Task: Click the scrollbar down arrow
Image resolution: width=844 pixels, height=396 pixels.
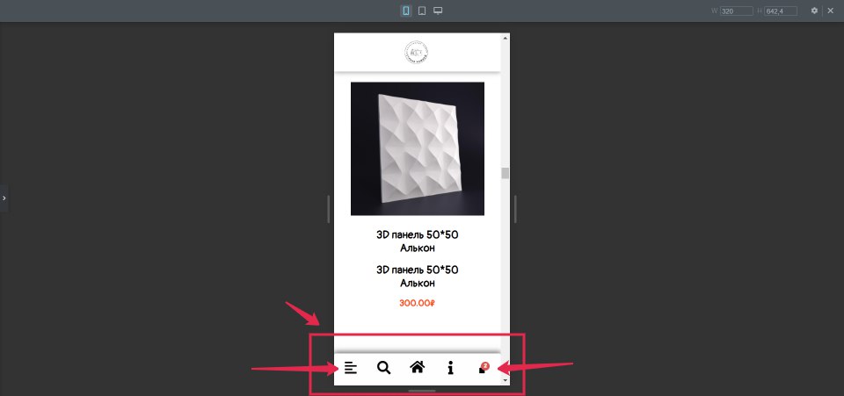Action: pos(505,380)
